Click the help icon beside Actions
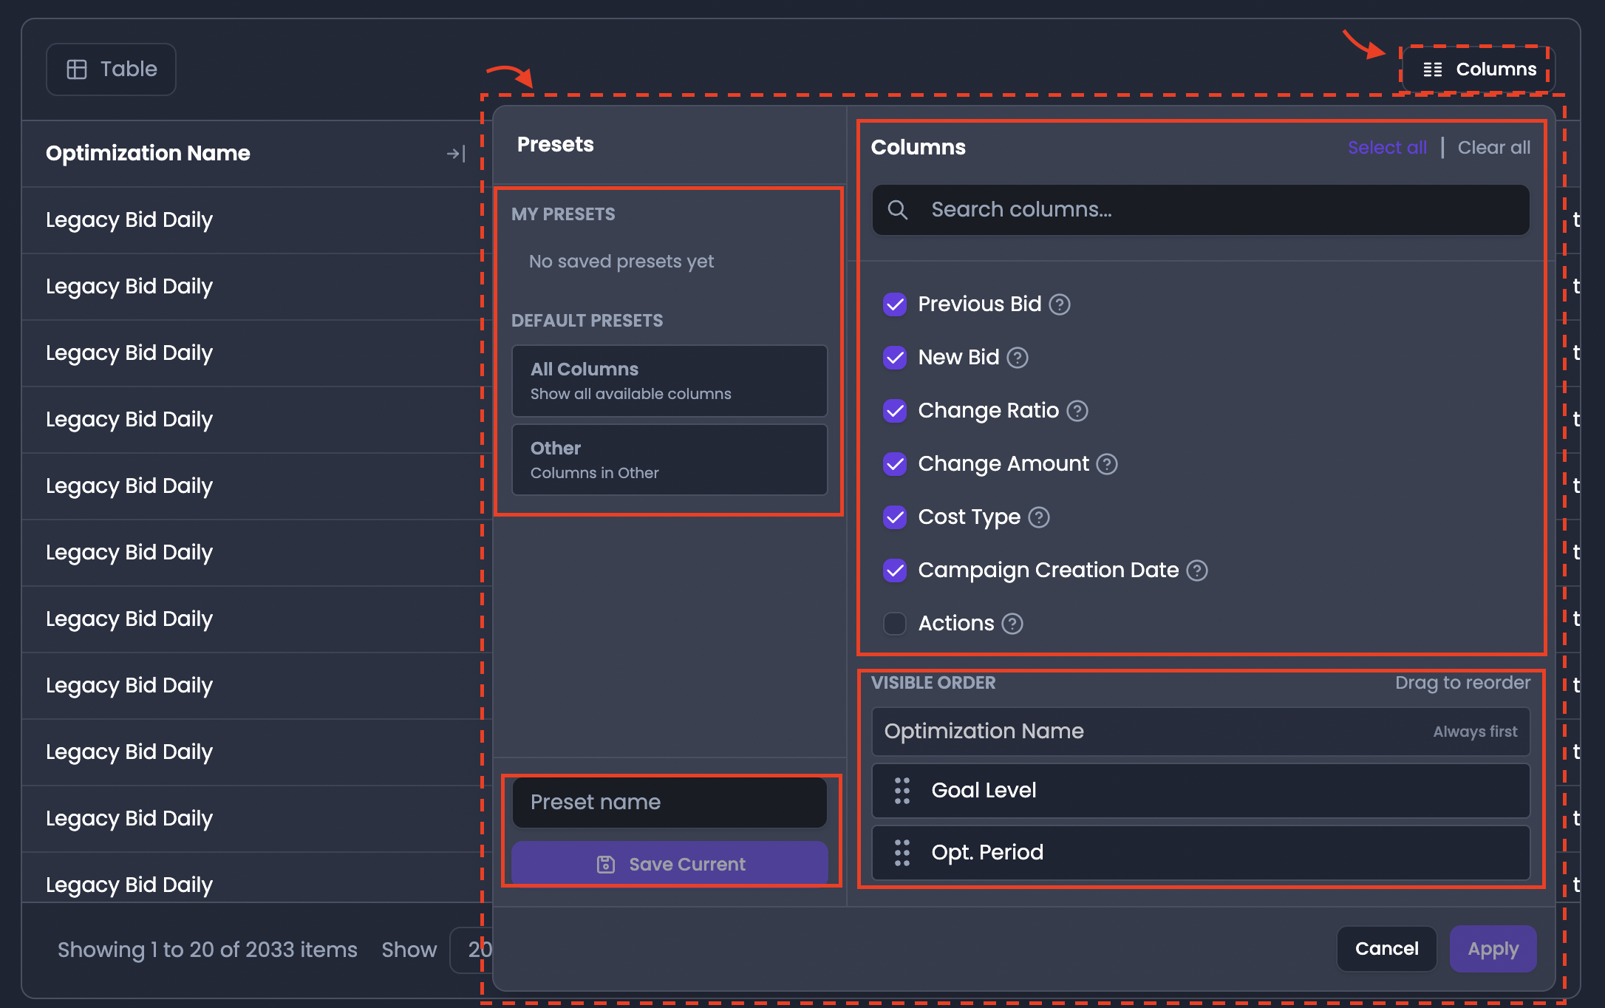The width and height of the screenshot is (1605, 1008). pyautogui.click(x=1012, y=624)
